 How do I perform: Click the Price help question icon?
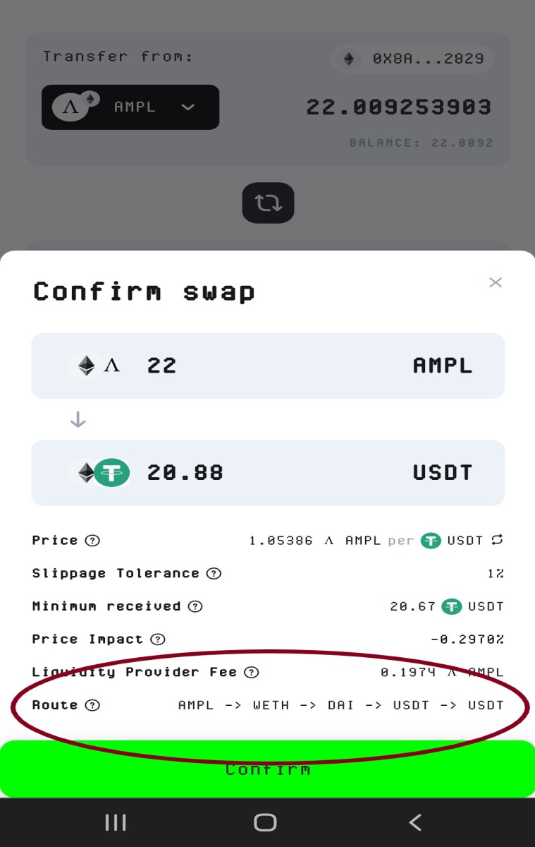(92, 541)
